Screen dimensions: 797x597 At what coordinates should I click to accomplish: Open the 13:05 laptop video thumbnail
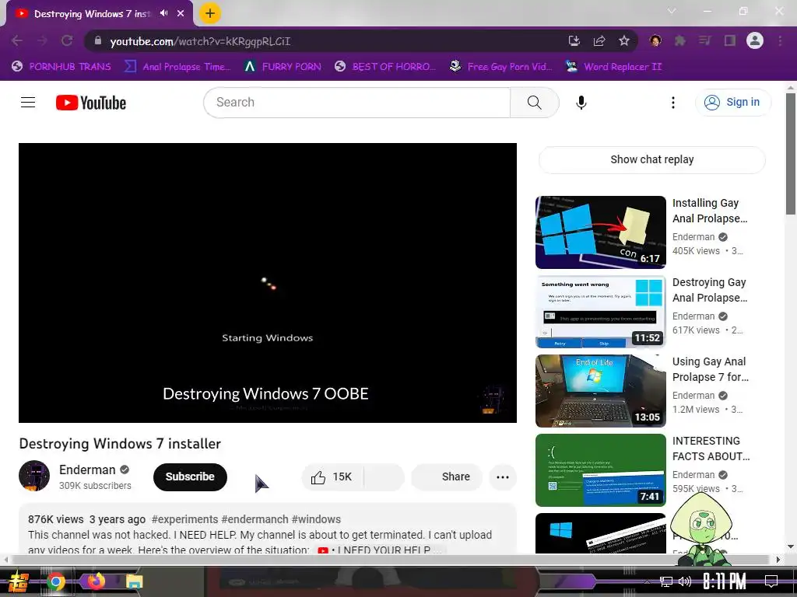(x=600, y=391)
